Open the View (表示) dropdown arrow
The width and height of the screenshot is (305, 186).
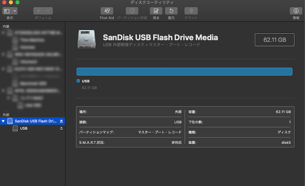tap(14, 11)
